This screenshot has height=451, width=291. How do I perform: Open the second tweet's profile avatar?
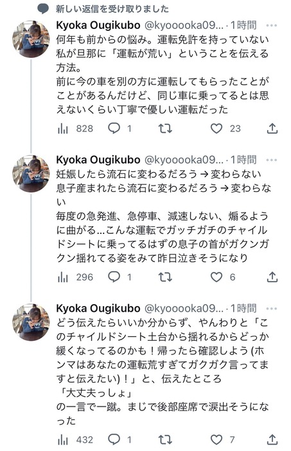[31, 174]
